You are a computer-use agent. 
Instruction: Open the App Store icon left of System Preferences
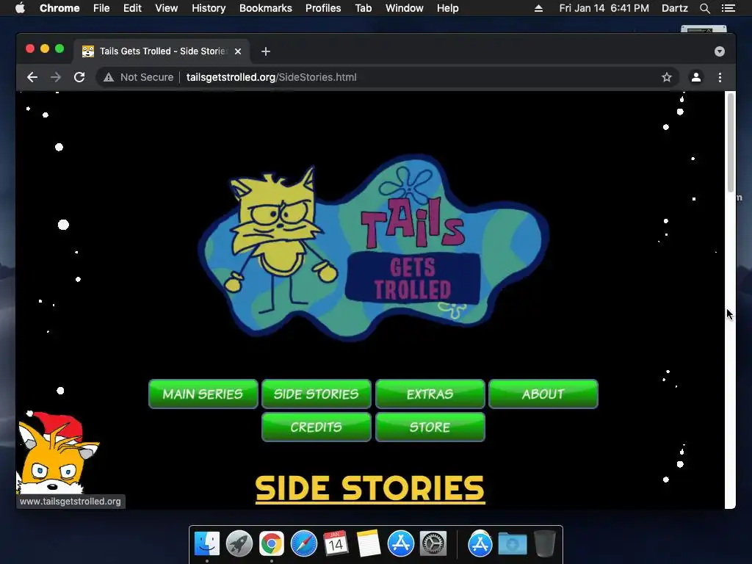(401, 543)
